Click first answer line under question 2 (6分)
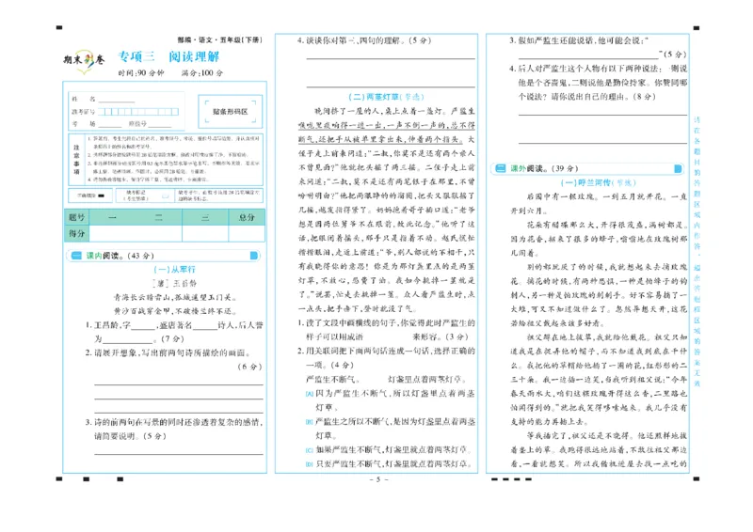Screen dimensions: 753x532 [179, 384]
